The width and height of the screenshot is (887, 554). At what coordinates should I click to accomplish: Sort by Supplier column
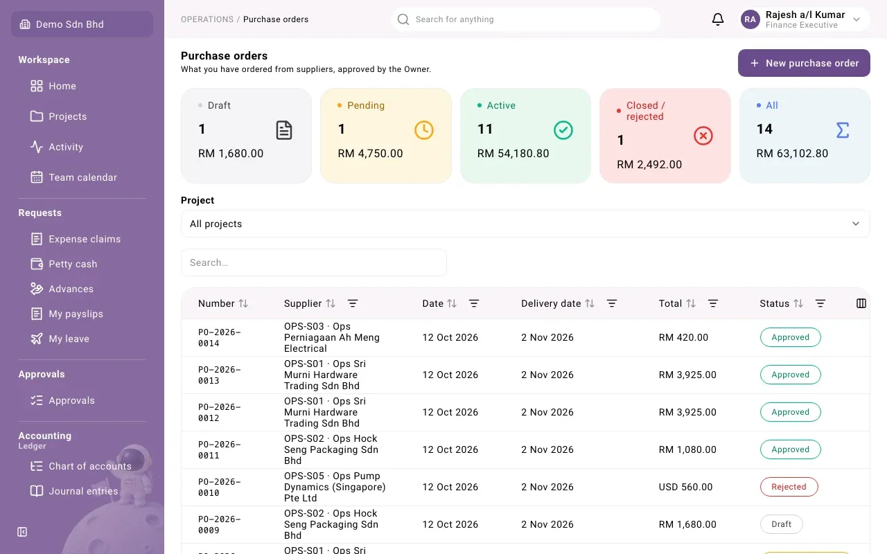(331, 303)
